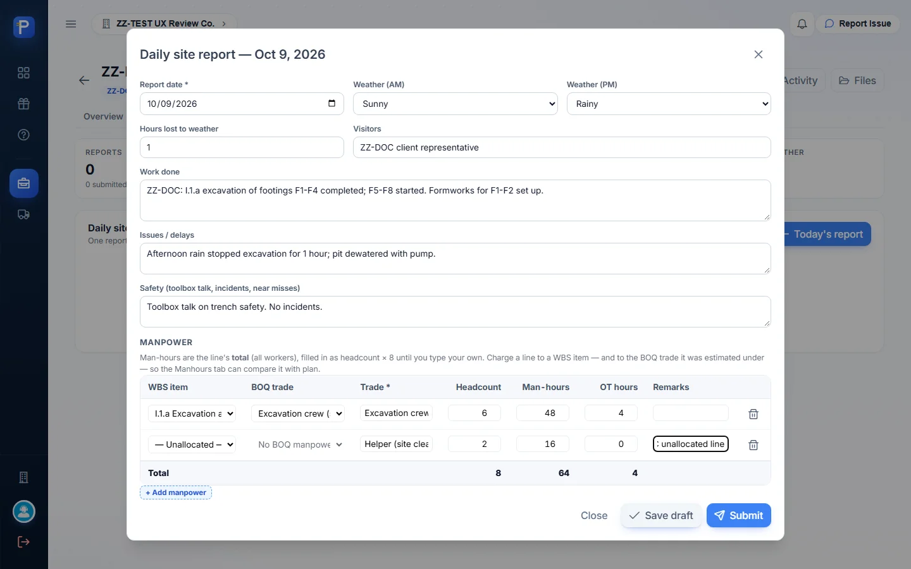Expand the ZZ-TEST UX Review Co. company switcher
Viewport: 911px width, 569px height.
click(x=164, y=24)
